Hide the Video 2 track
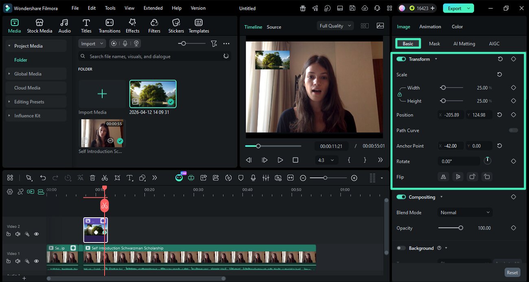Image resolution: width=529 pixels, height=282 pixels. pos(36,234)
